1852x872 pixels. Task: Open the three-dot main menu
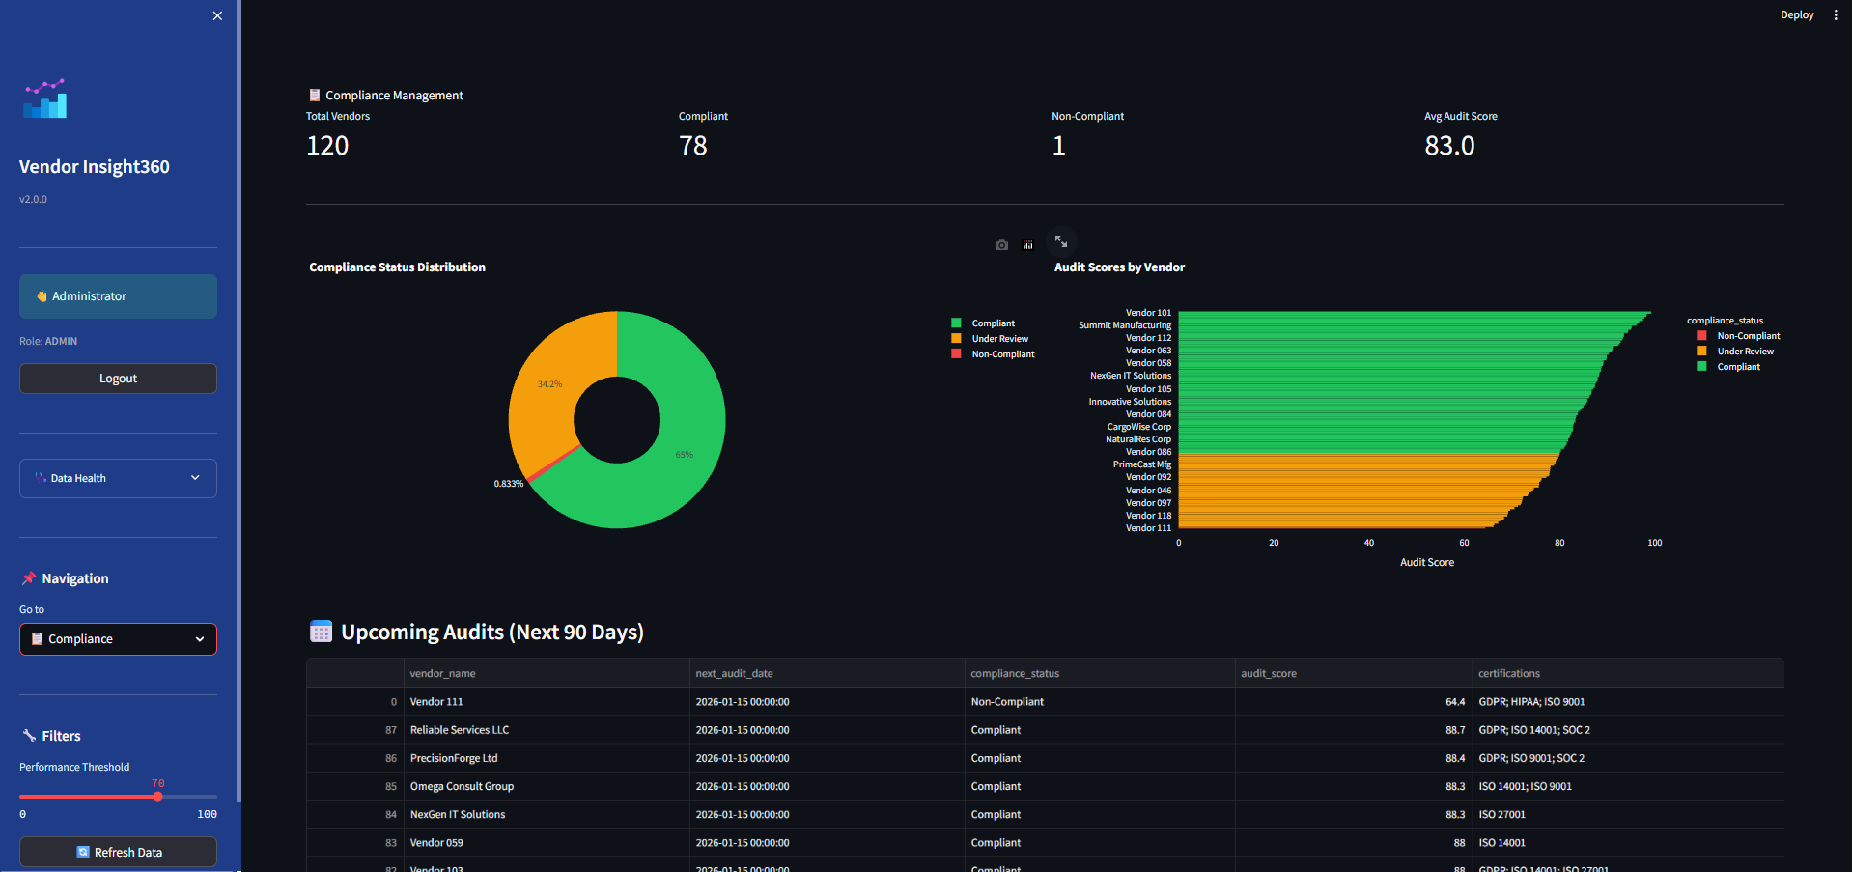1836,15
